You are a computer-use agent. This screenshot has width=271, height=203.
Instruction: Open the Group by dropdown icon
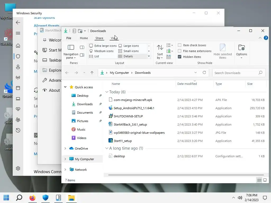pos(170,45)
